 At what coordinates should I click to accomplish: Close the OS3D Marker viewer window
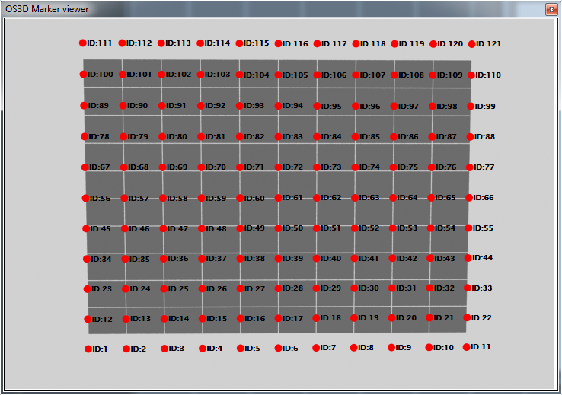click(551, 9)
